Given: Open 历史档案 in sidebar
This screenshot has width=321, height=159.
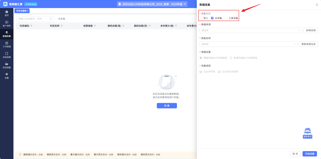Looking at the screenshot, I should click(x=7, y=65).
